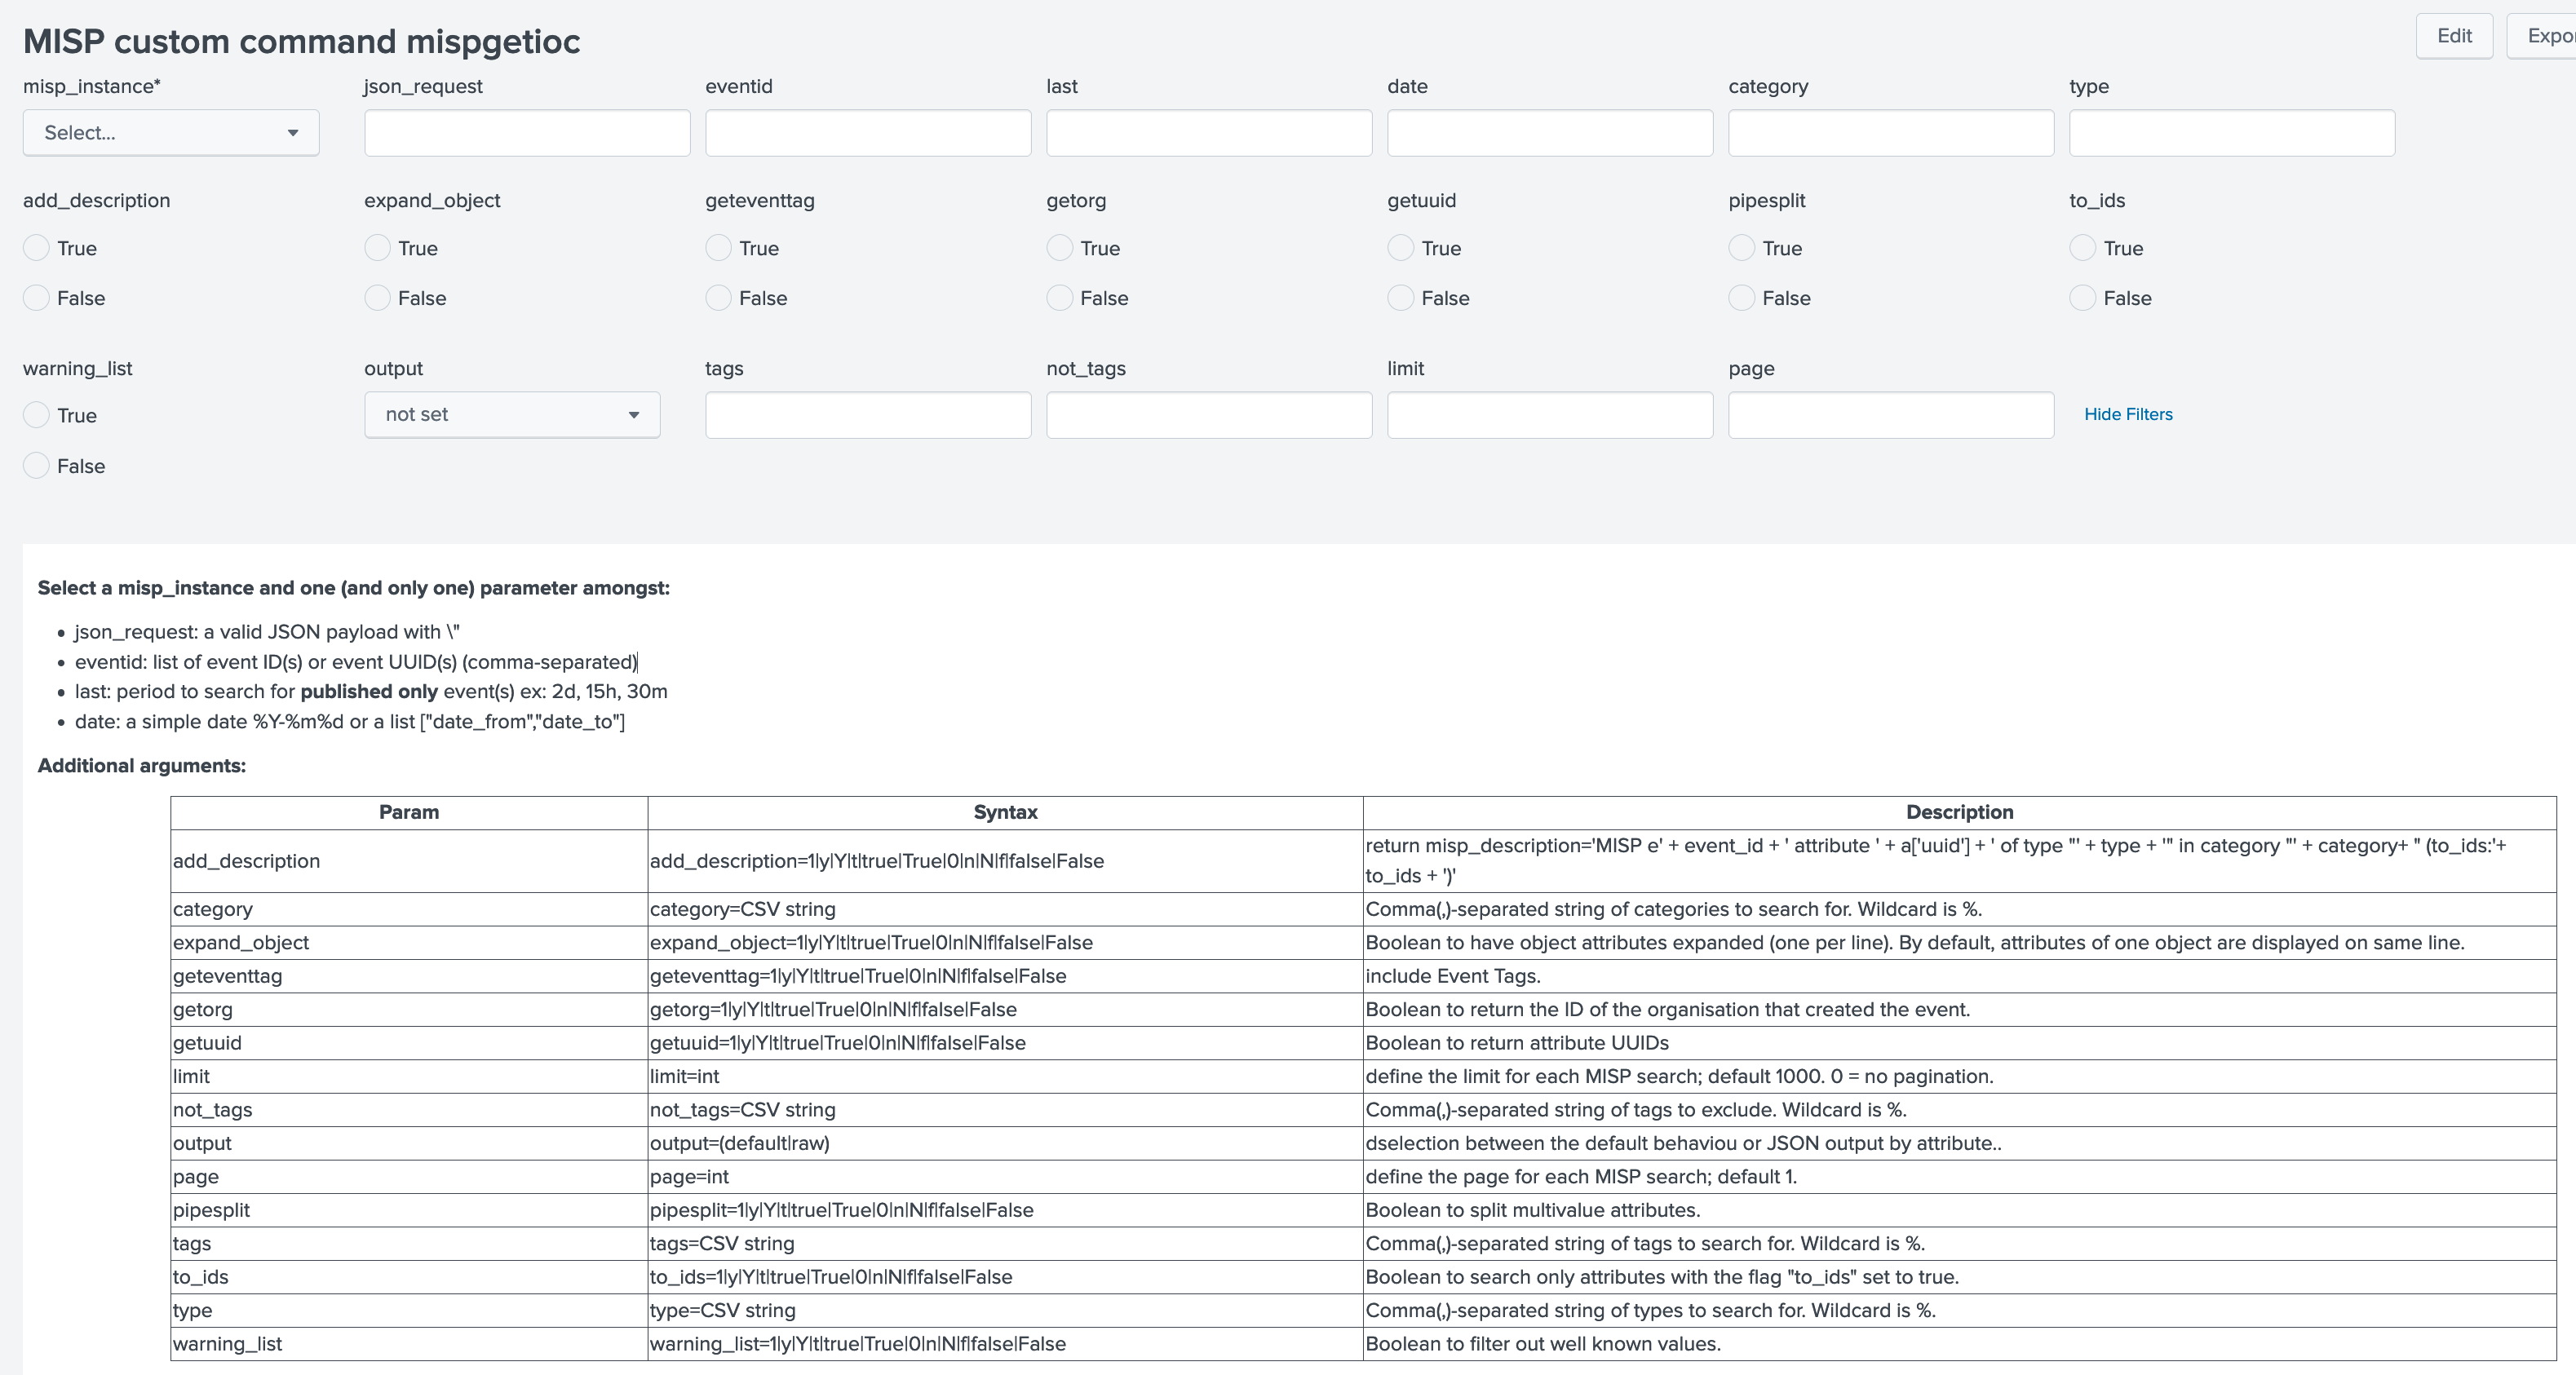Focus the date input box
The height and width of the screenshot is (1375, 2576).
click(x=1550, y=133)
